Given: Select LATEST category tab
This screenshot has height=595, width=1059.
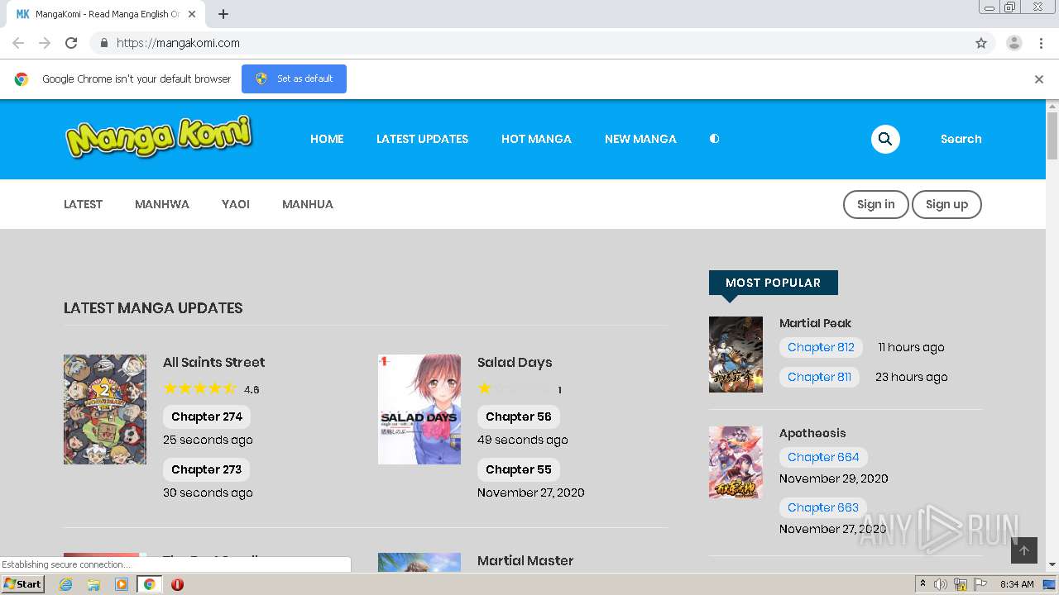Looking at the screenshot, I should [x=83, y=204].
